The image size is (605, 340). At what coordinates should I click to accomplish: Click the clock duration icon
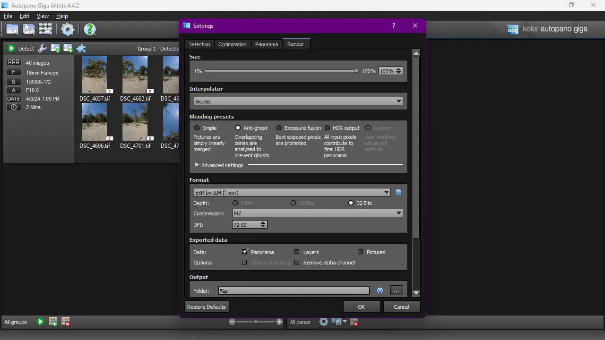[14, 107]
